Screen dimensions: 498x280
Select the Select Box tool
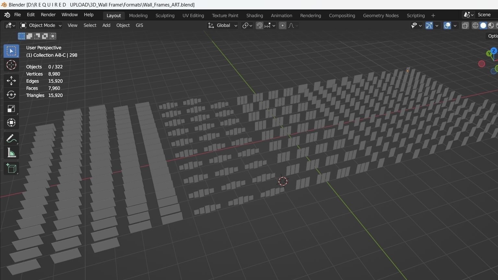click(11, 51)
